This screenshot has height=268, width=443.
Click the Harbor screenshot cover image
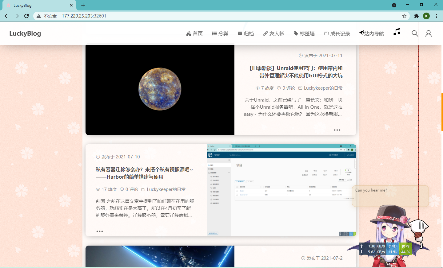coord(282,190)
